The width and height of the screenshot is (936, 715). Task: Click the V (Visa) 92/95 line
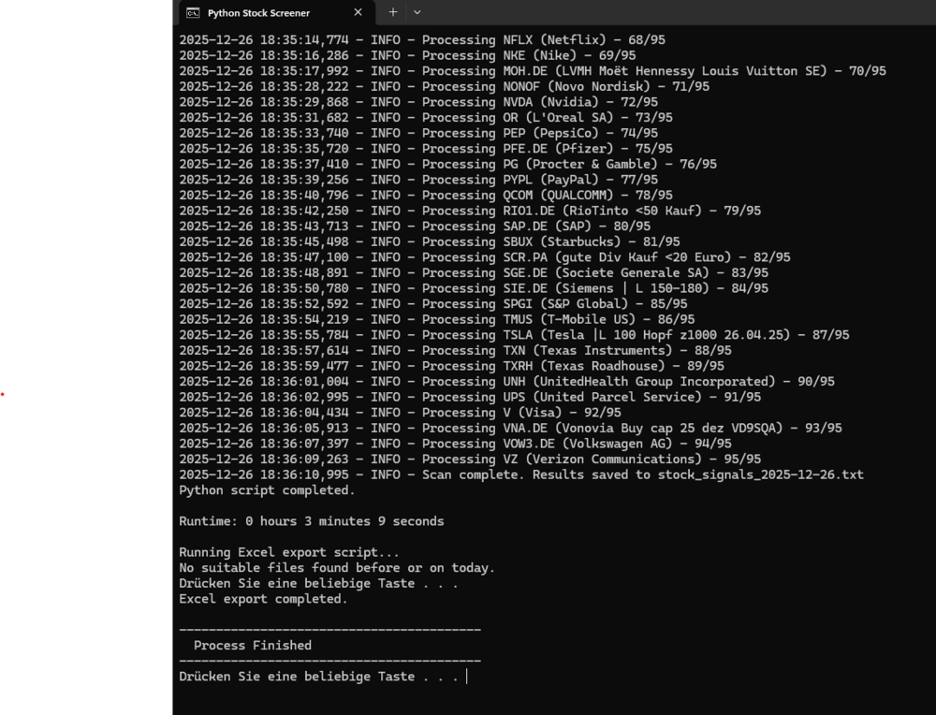pos(400,413)
